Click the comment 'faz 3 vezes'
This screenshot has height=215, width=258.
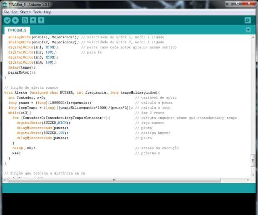click(149, 113)
